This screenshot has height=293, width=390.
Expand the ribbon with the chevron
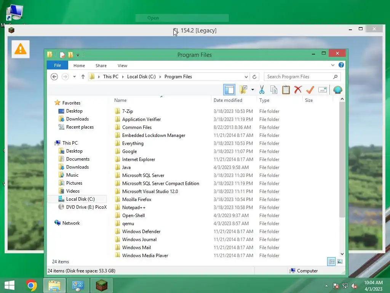[x=333, y=65]
